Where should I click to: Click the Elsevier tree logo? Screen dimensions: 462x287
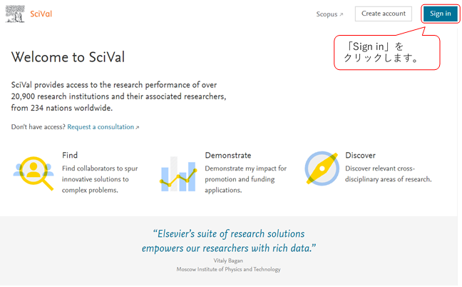(16, 14)
